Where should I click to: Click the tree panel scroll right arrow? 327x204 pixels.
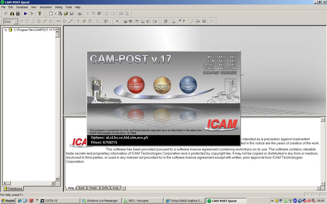(53, 183)
